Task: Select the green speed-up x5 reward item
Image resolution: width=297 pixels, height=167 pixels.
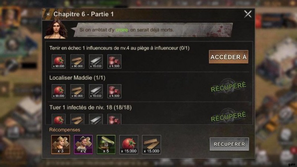Action: [106, 145]
